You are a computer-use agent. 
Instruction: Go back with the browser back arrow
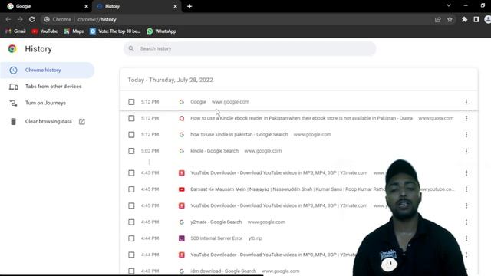(8, 19)
